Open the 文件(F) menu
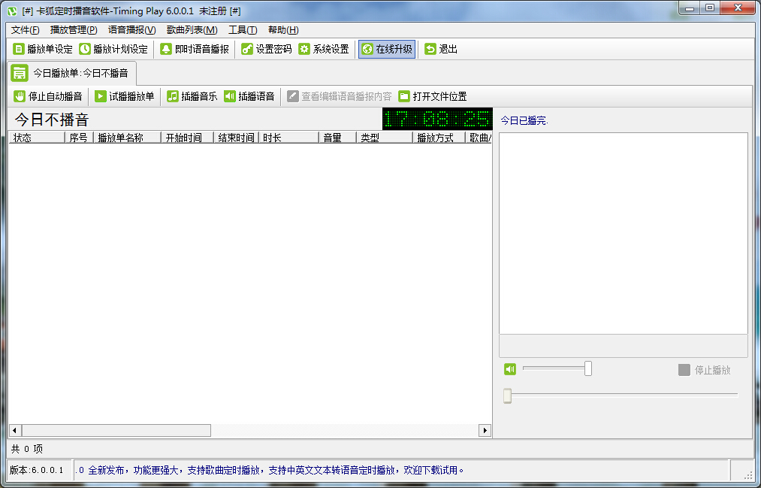Viewport: 761px width, 488px height. point(25,30)
